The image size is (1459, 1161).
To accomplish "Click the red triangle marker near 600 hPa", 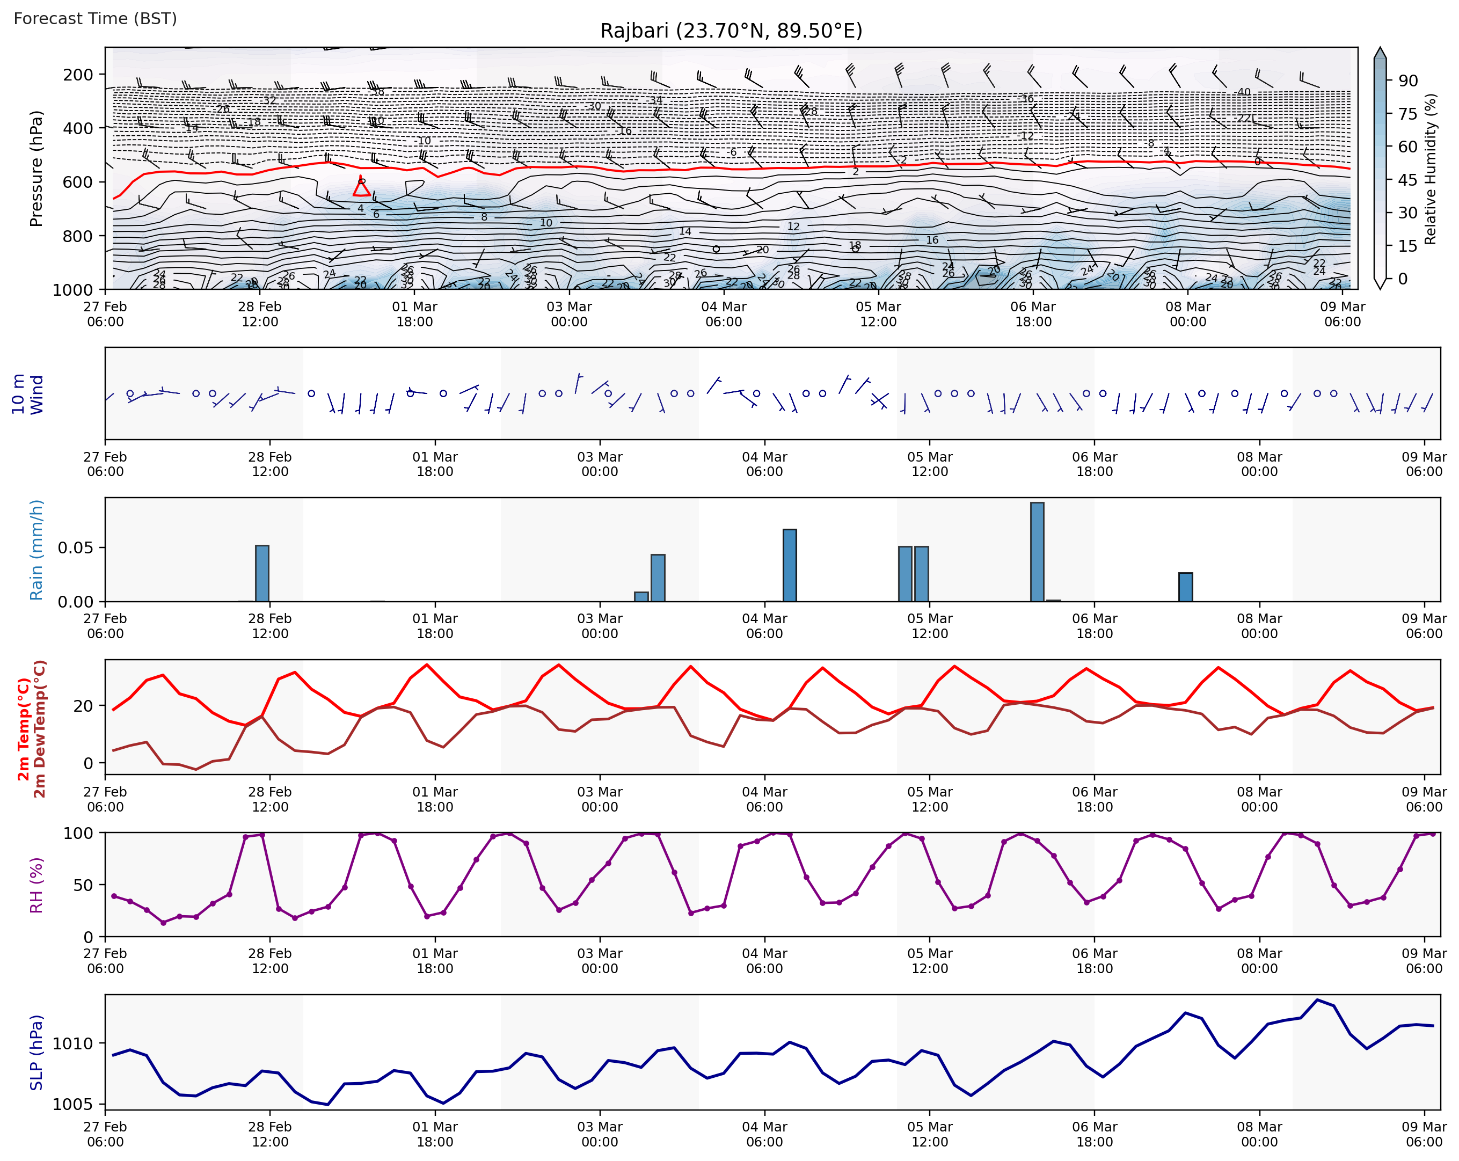I will tap(361, 188).
